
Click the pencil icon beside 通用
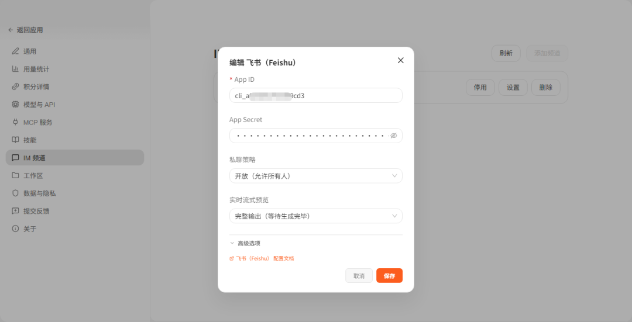tap(15, 51)
